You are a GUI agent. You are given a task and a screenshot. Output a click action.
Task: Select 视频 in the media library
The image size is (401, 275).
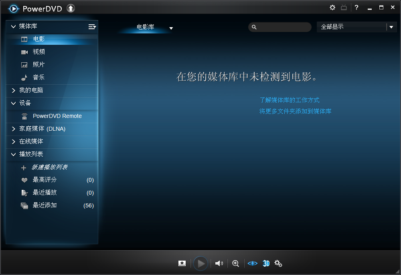(39, 52)
